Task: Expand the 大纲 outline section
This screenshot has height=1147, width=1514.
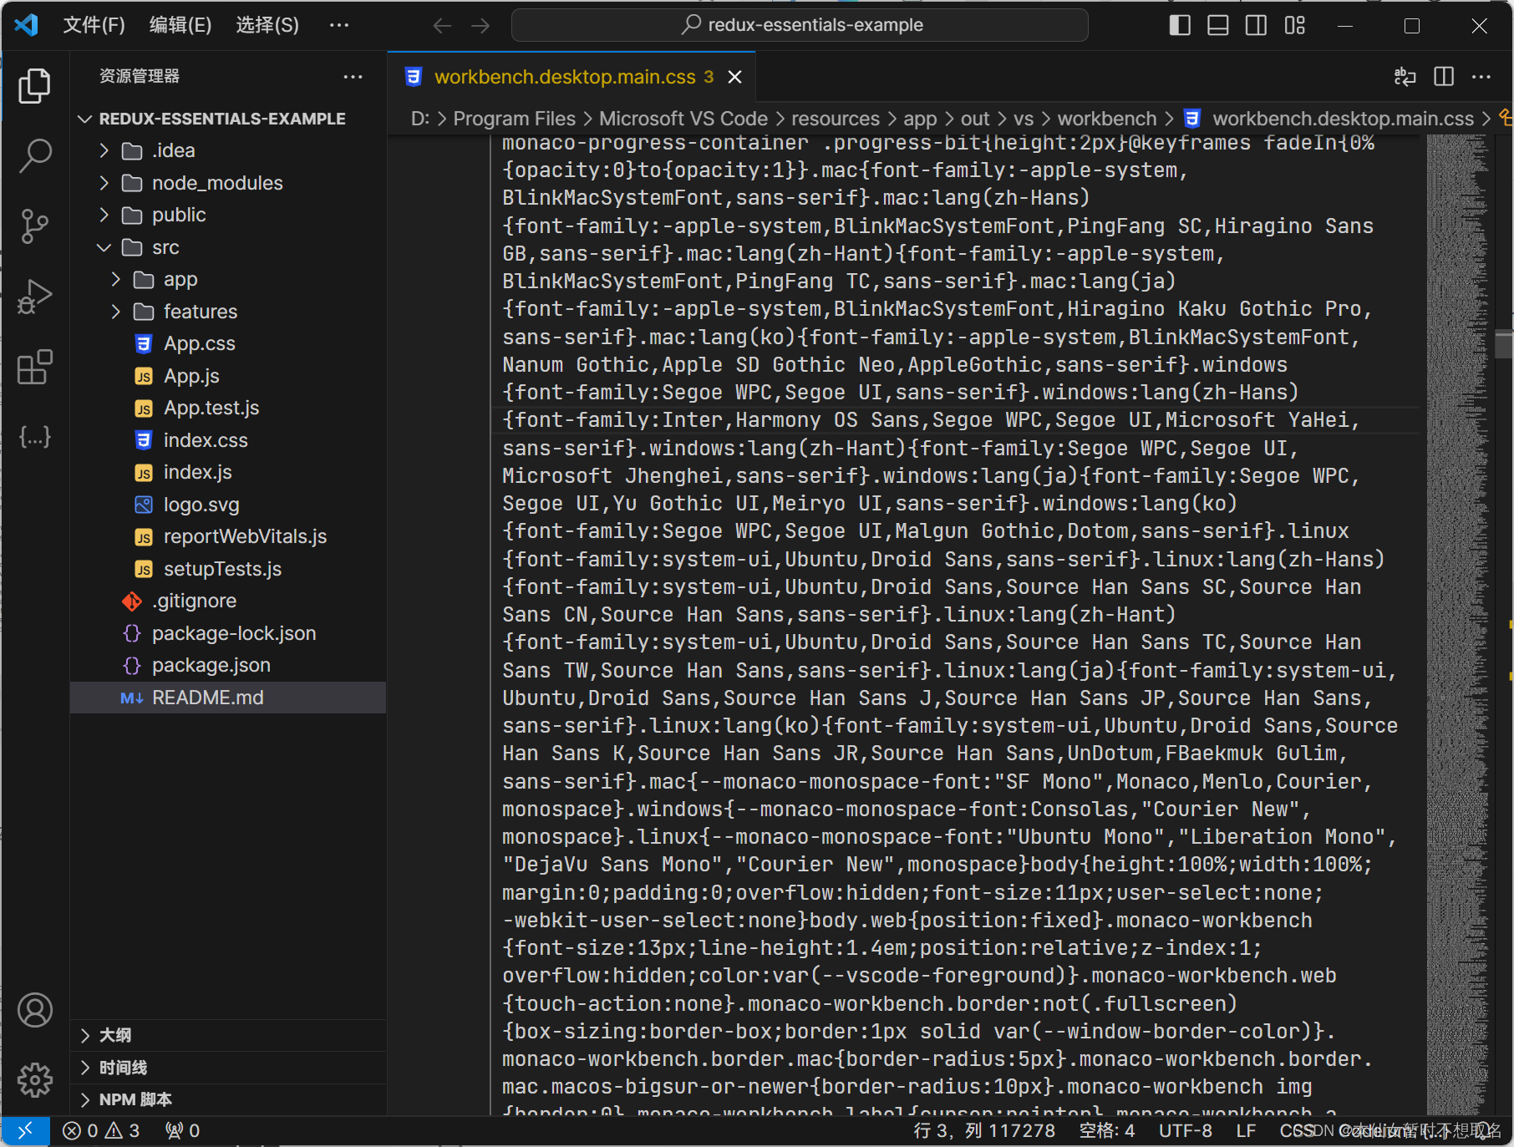Action: pyautogui.click(x=228, y=1035)
